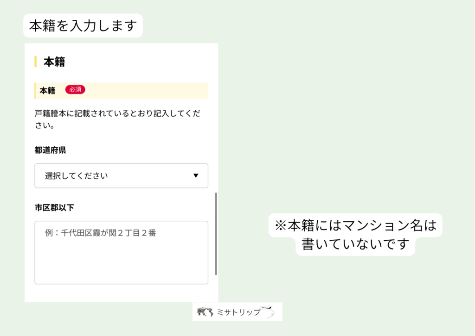Image resolution: width=475 pixels, height=336 pixels.
Task: Click the 本籍 section heading
Action: click(x=54, y=62)
